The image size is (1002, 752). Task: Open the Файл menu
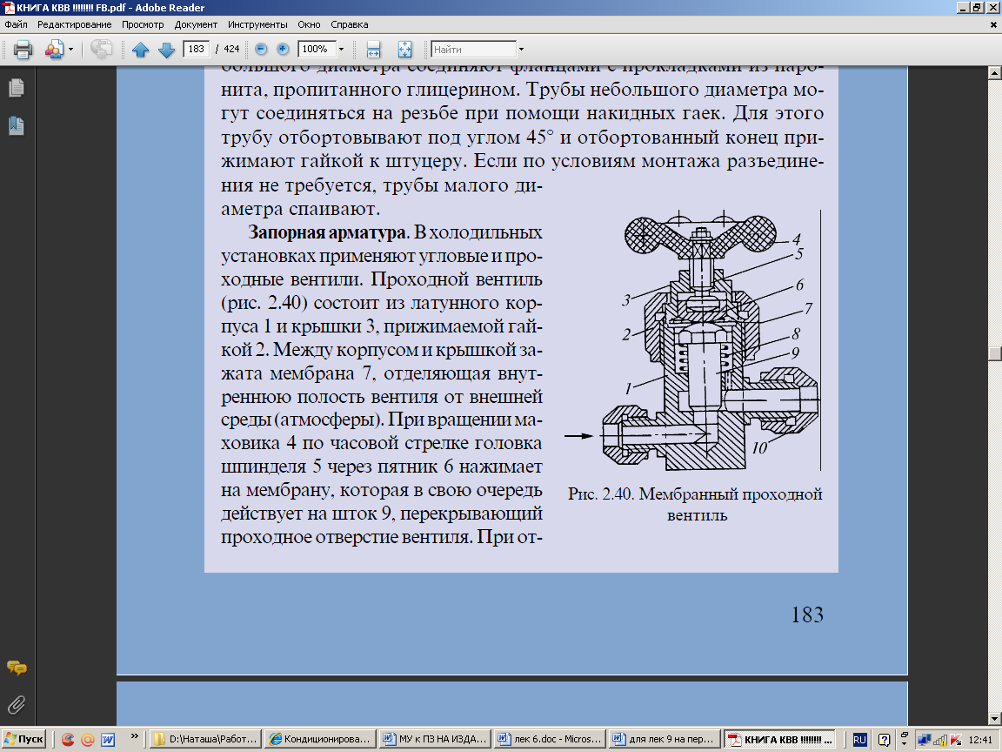tap(16, 24)
